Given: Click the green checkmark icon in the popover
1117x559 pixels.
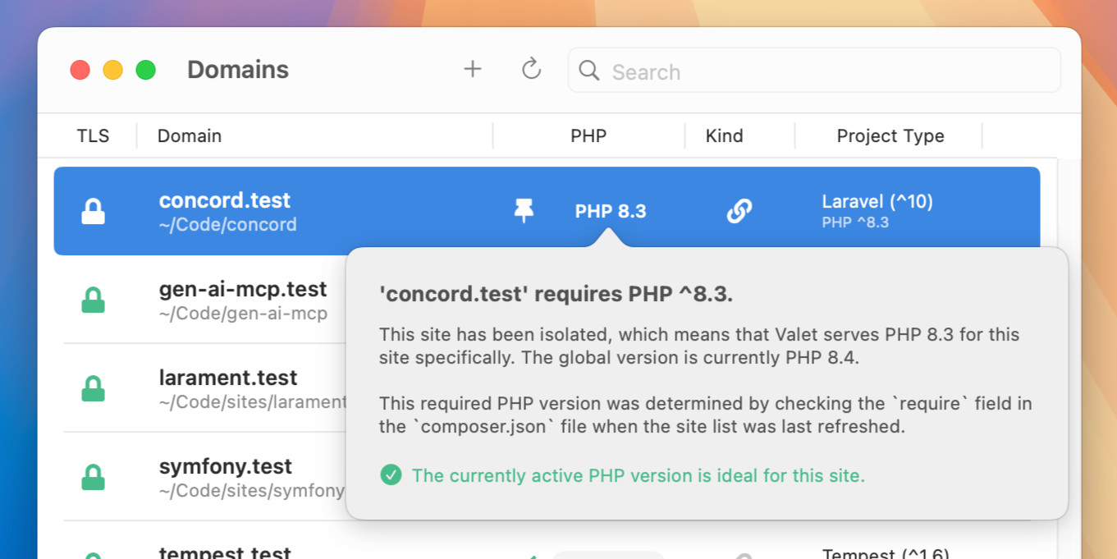Looking at the screenshot, I should point(391,475).
